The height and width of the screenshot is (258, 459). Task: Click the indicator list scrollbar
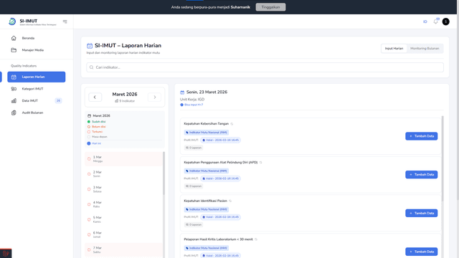pyautogui.click(x=443, y=158)
